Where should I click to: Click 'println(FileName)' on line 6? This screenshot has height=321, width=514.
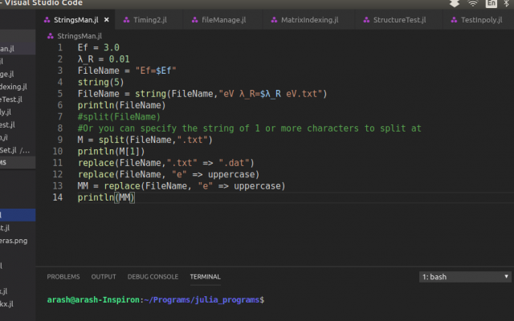point(121,105)
